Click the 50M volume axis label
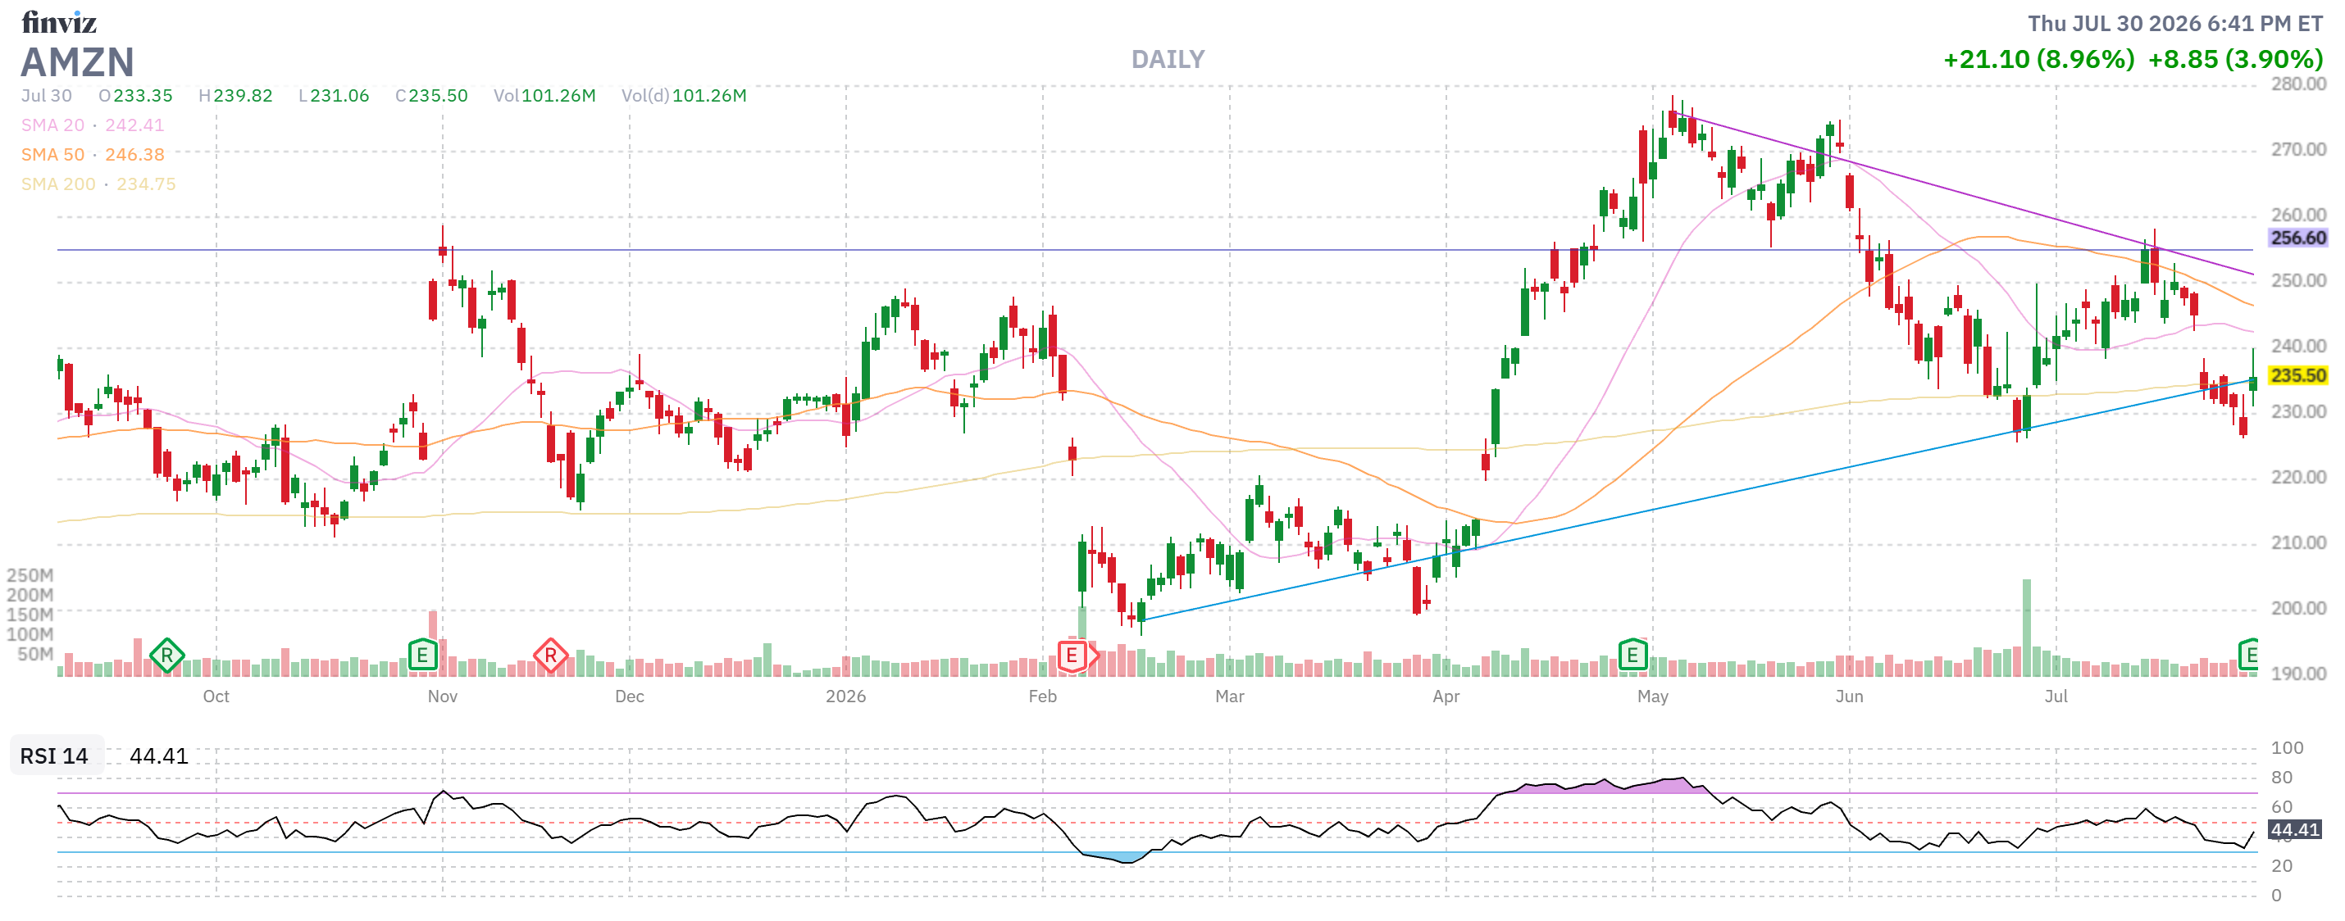 click(x=34, y=655)
